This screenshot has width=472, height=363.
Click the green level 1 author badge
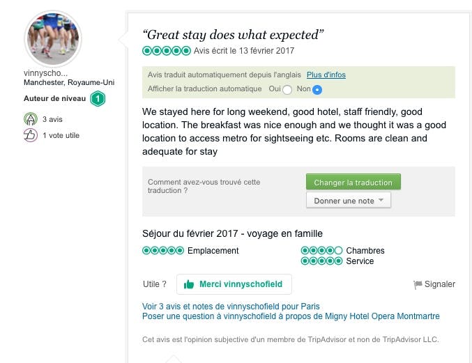(x=98, y=99)
